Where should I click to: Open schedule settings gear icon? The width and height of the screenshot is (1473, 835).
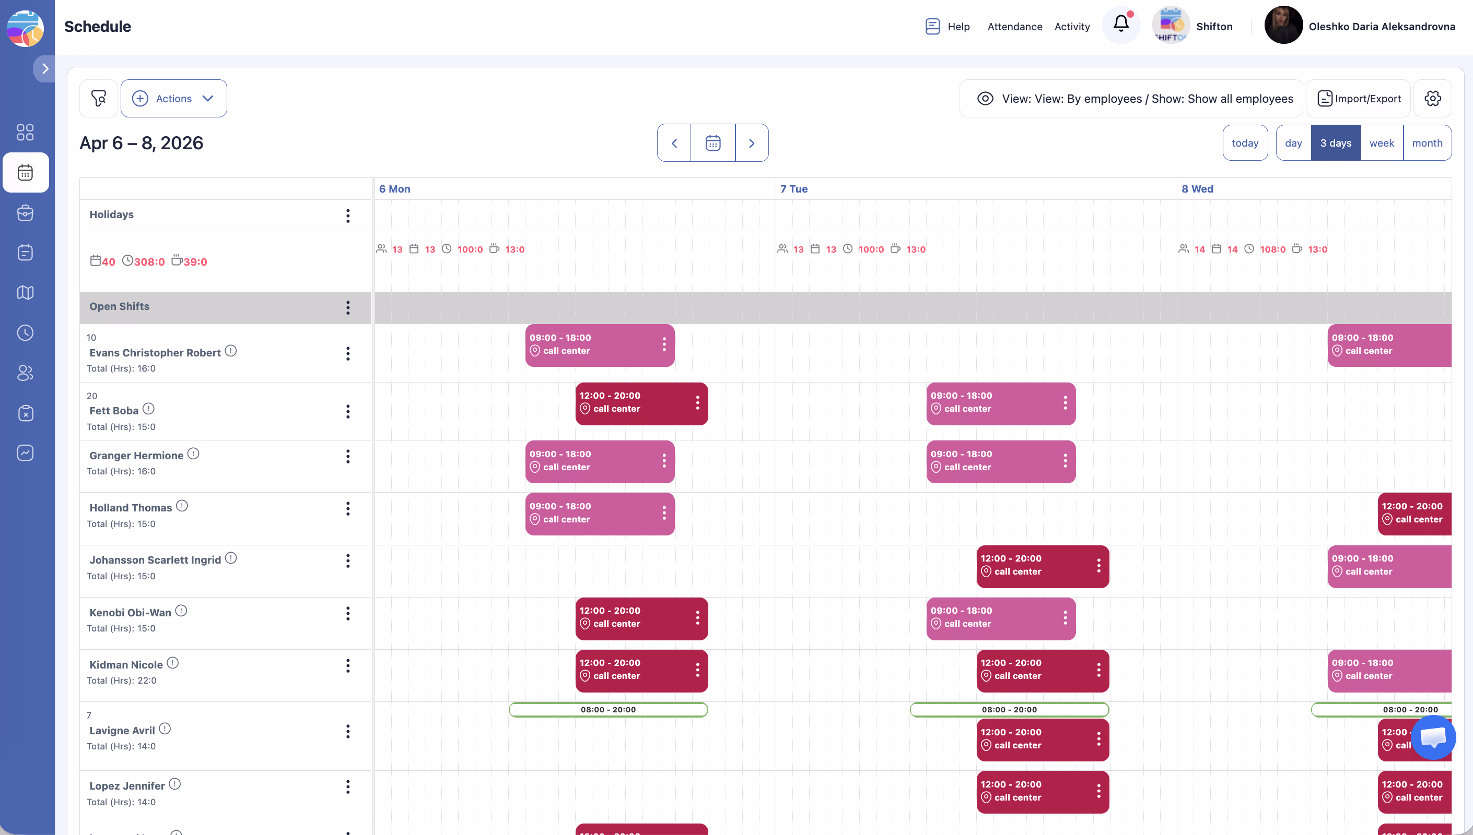tap(1432, 99)
